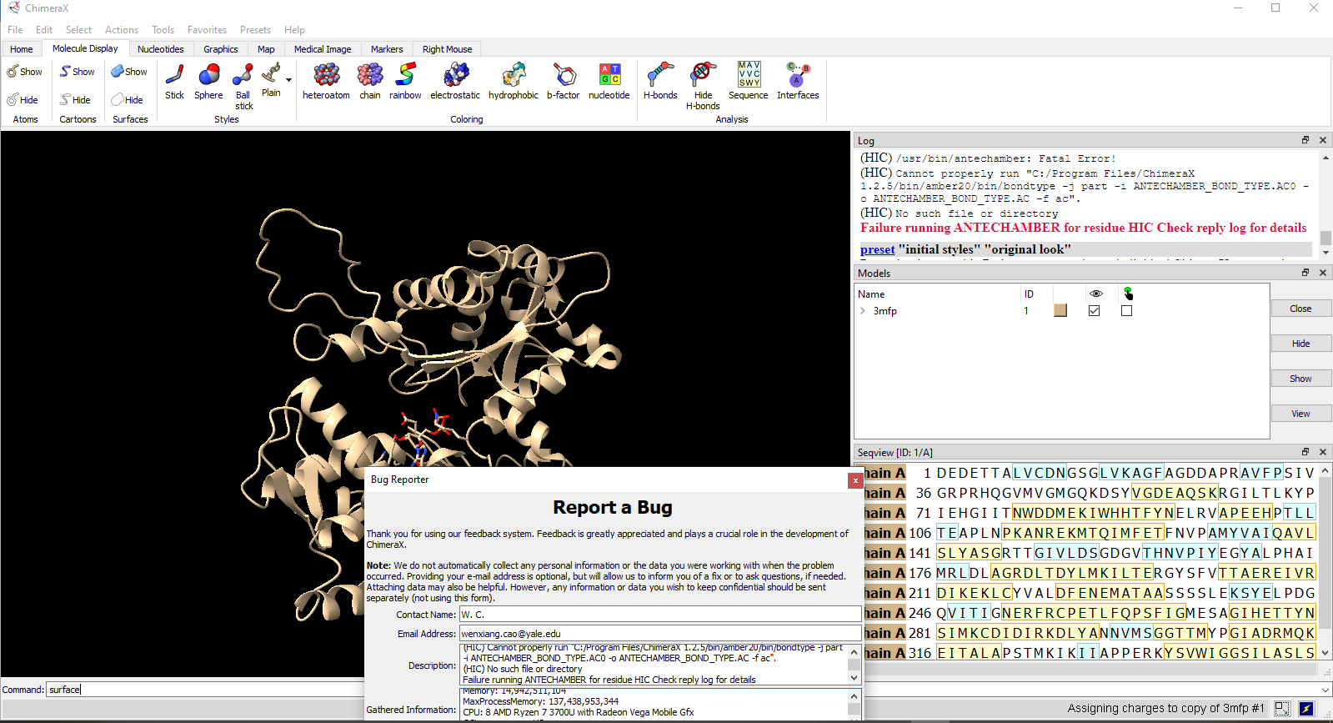The height and width of the screenshot is (723, 1333).
Task: Select the Sphere style icon
Action: click(208, 80)
